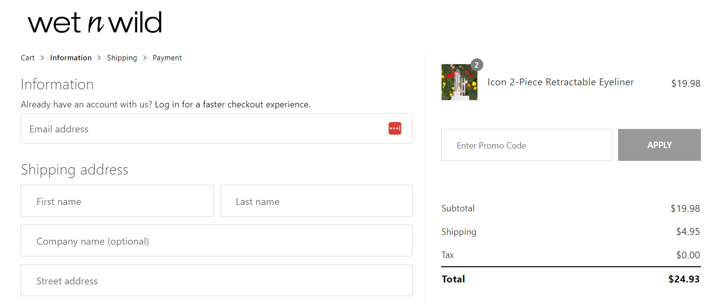
Task: Click the chevron after Cart breadcrumb
Action: (42, 58)
